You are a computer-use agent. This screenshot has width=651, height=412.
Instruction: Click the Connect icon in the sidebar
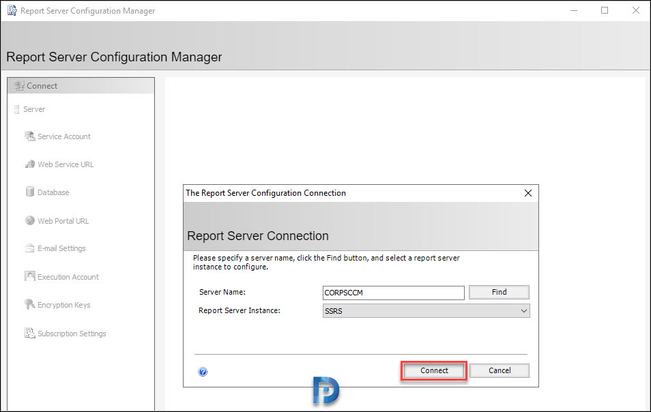(x=19, y=86)
